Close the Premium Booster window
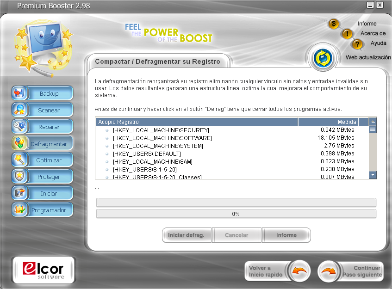 380,5
